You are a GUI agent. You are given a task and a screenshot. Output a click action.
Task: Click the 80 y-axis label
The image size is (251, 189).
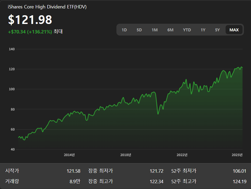point(13,109)
